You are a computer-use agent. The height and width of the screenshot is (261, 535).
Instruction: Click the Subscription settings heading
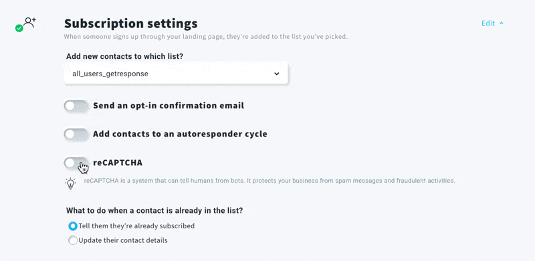click(130, 23)
